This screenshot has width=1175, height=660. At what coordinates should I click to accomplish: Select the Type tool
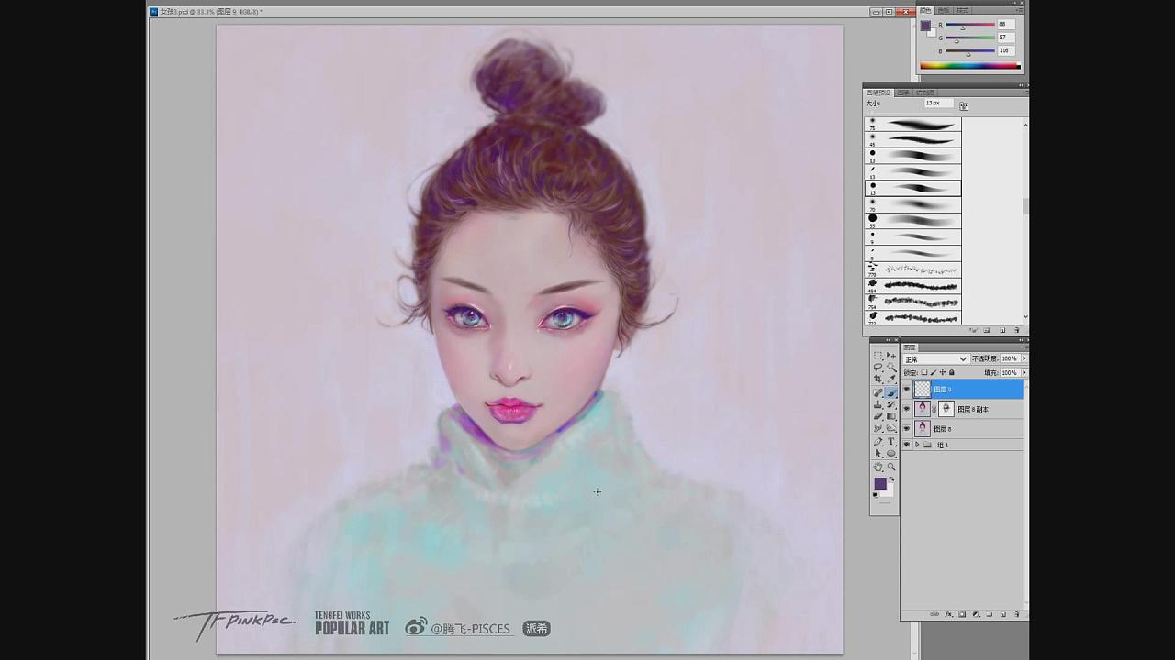[891, 441]
